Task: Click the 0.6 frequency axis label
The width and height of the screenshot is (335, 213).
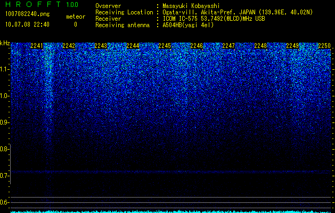Action: pyautogui.click(x=4, y=202)
